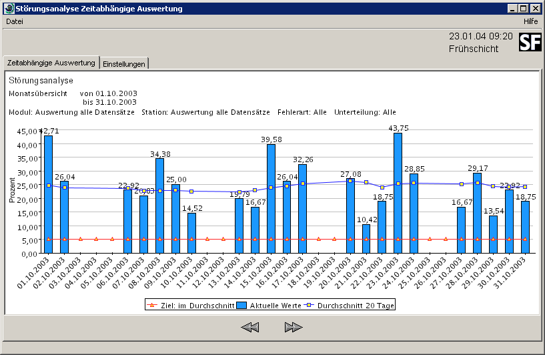Viewport: 545px width, 355px height.
Task: Click the Station: Auswertung alle Datensätze text
Action: tap(205, 112)
